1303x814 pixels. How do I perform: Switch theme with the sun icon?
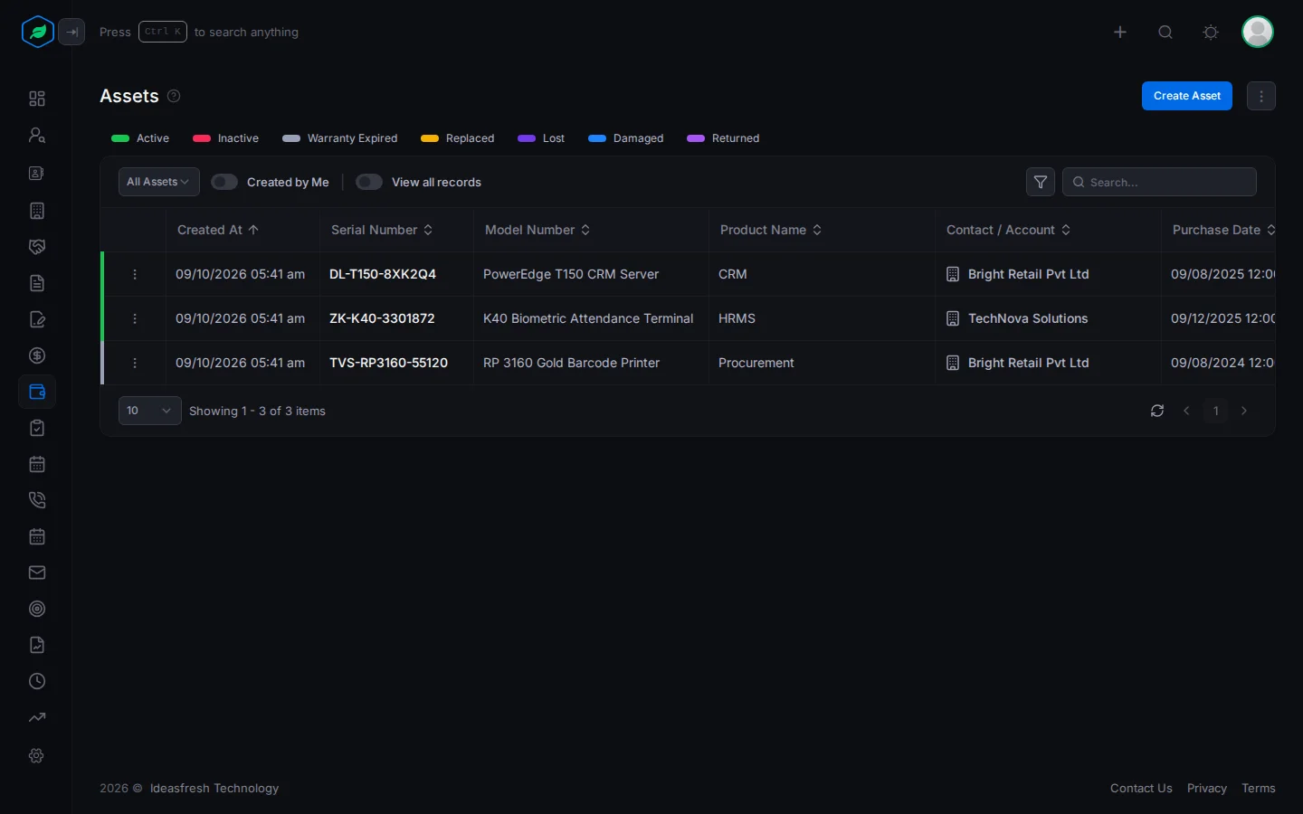[1211, 32]
